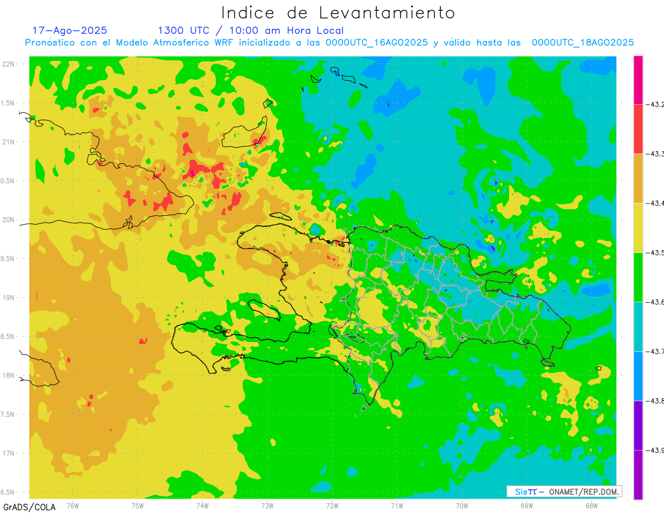Image resolution: width=664 pixels, height=513 pixels.
Task: Click the orange swatch between -43.3 and -43.4
Action: 638,178
